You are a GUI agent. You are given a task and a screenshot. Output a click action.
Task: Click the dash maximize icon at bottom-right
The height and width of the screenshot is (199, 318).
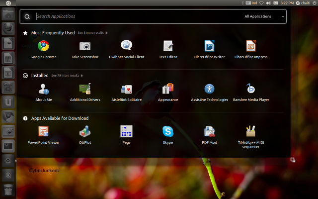coord(293,160)
